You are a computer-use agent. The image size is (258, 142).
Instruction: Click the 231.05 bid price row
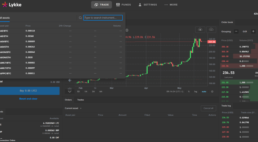[x=239, y=83]
